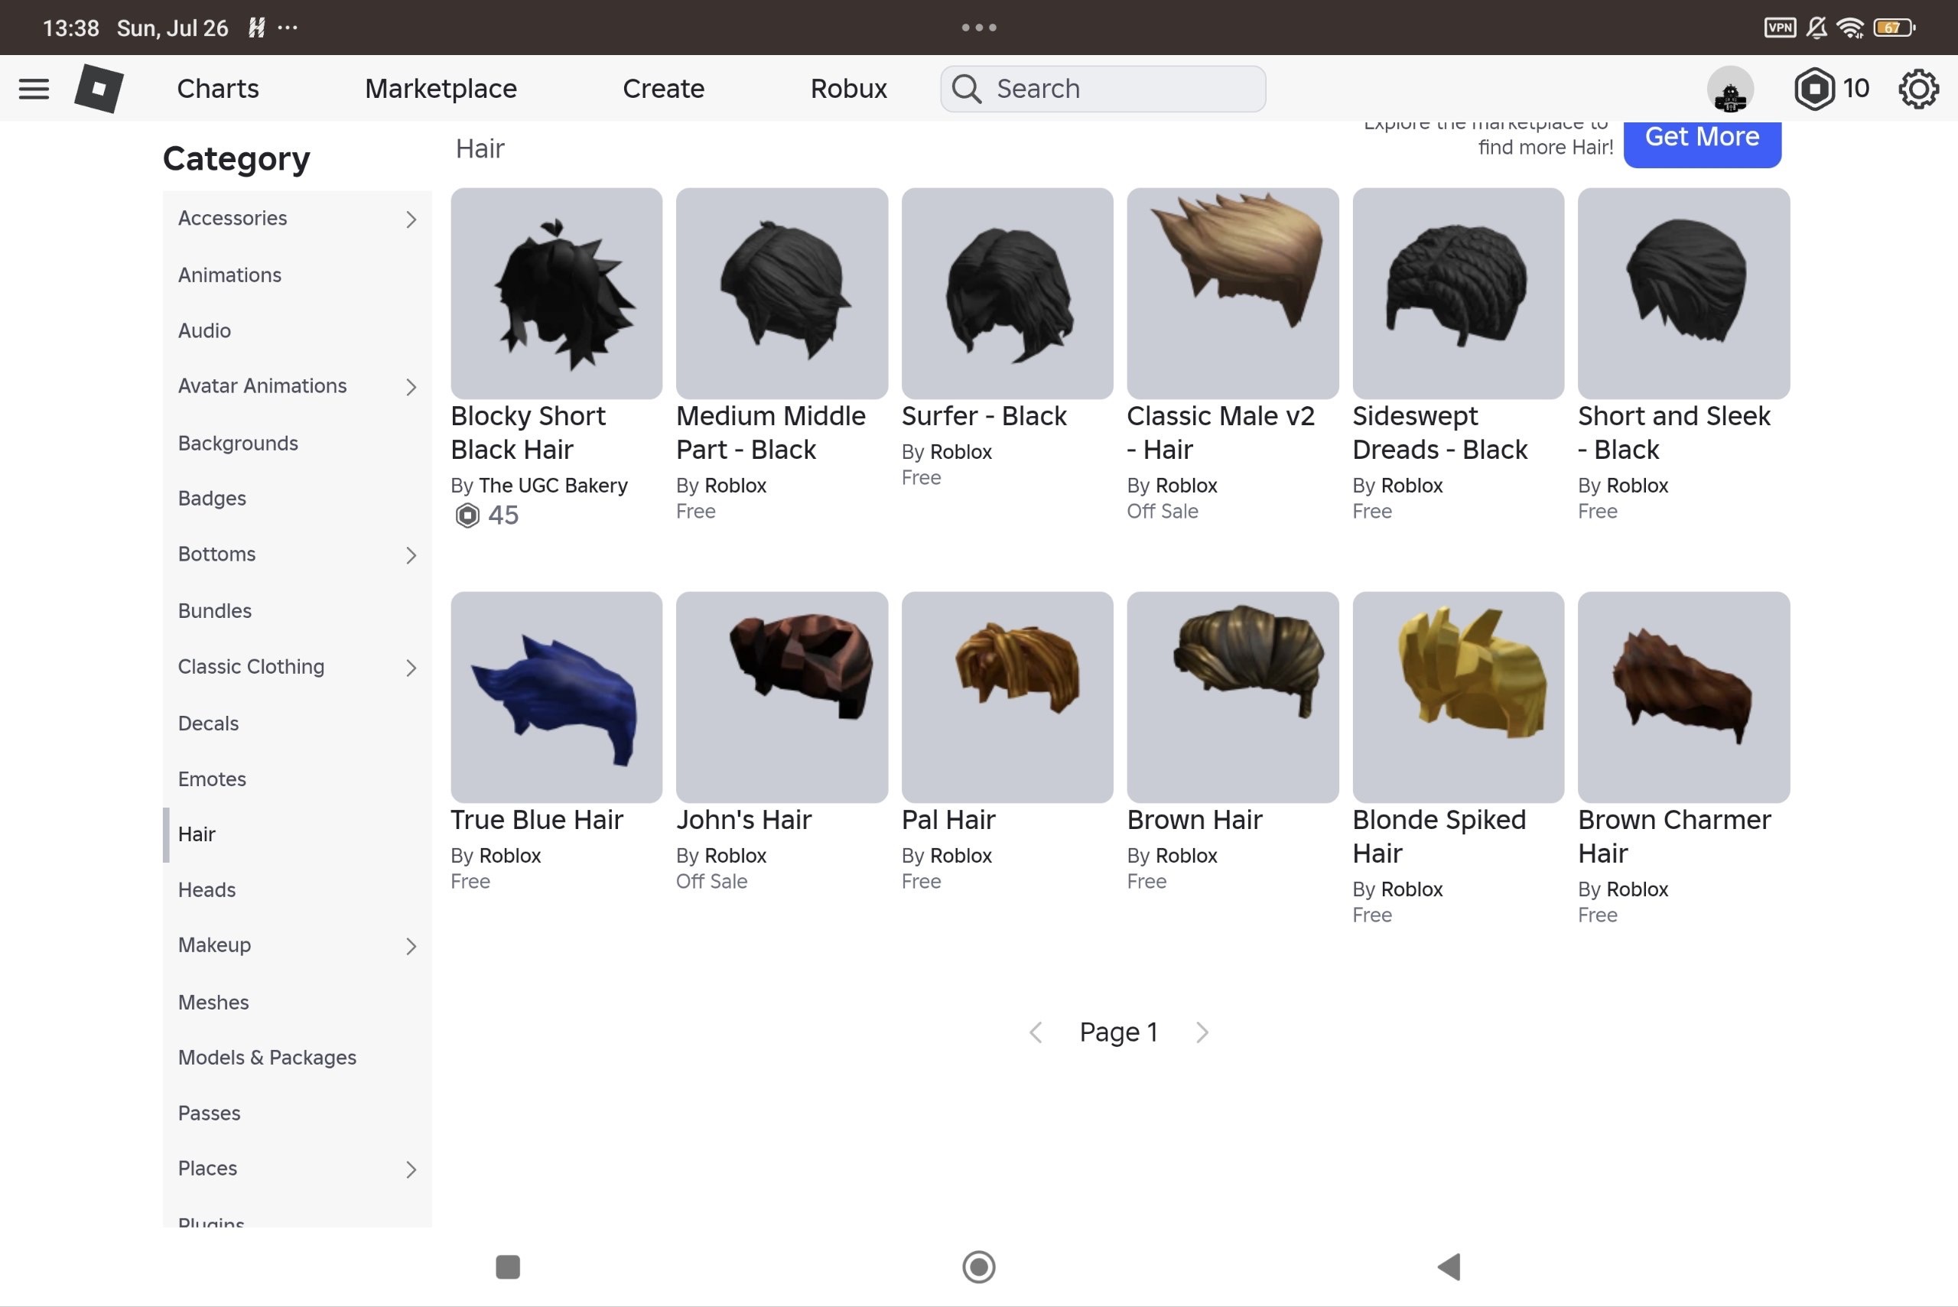Open the Robux tab
This screenshot has height=1307, width=1958.
(848, 89)
